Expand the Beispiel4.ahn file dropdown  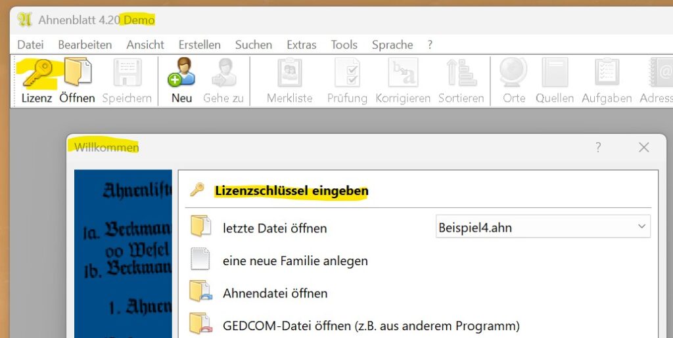[641, 226]
